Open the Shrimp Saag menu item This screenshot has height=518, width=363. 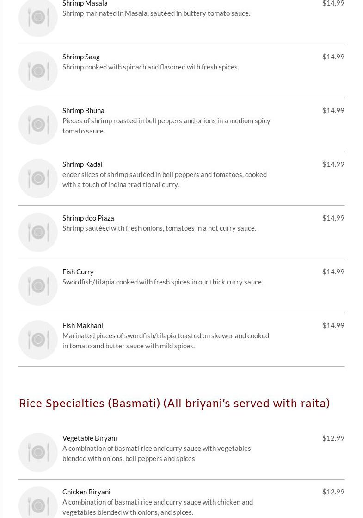click(x=81, y=57)
